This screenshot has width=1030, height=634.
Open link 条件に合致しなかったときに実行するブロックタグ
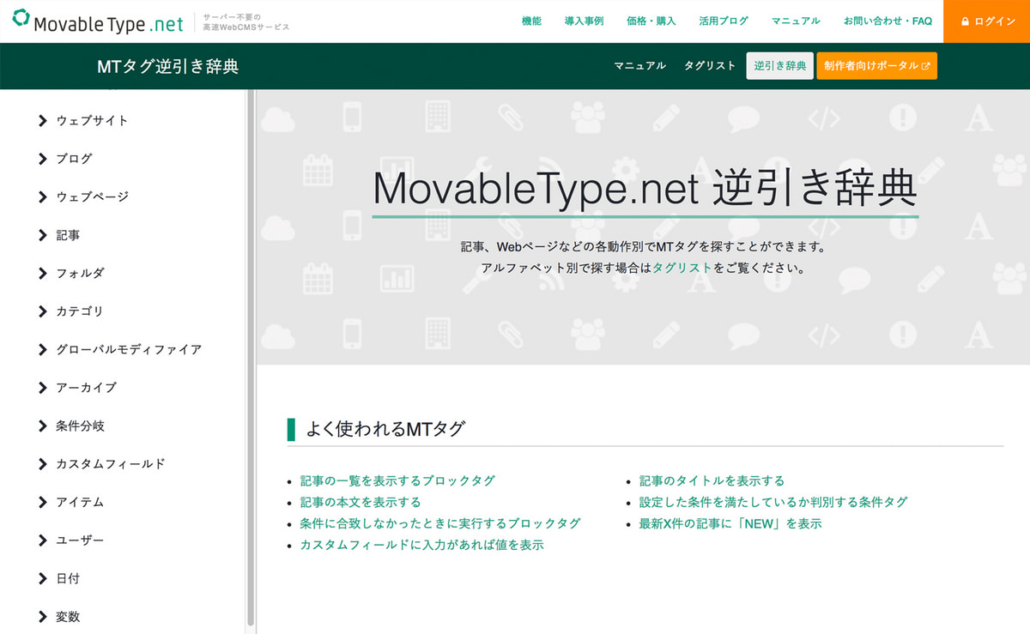pyautogui.click(x=440, y=523)
